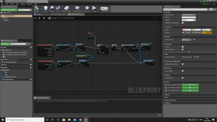The image size is (217, 122).
Task: Set Mobility to Movable
Action: 207,32
